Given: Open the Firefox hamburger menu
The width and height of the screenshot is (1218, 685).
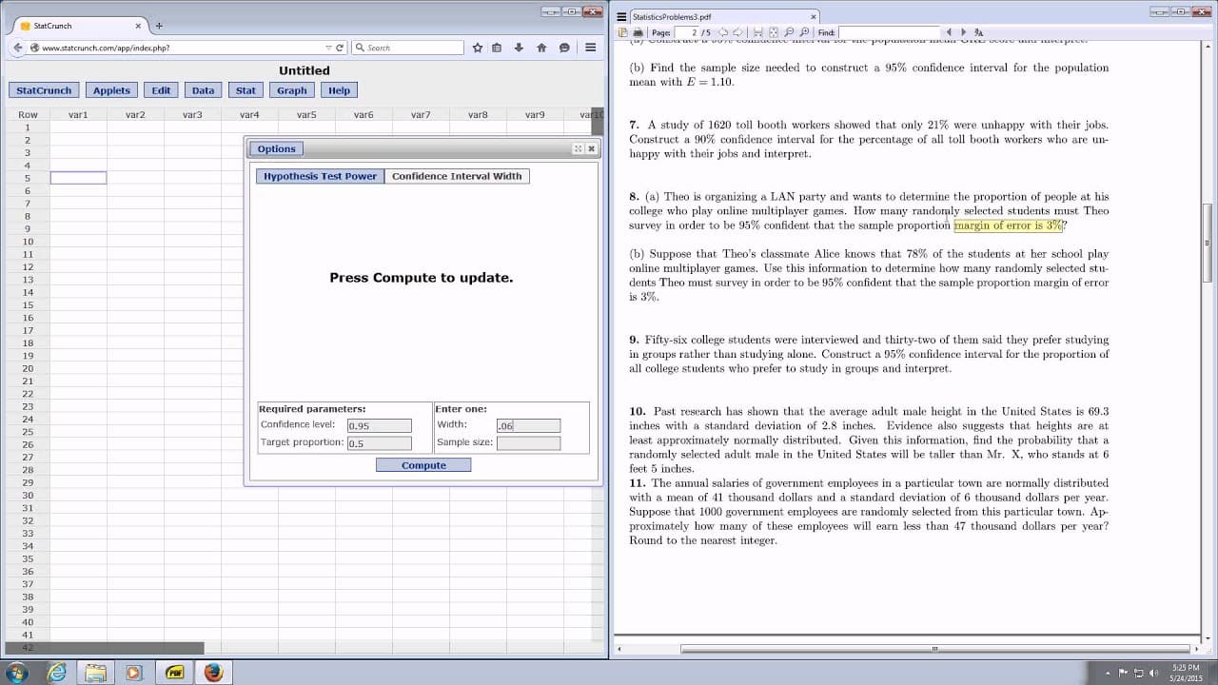Looking at the screenshot, I should pos(591,48).
